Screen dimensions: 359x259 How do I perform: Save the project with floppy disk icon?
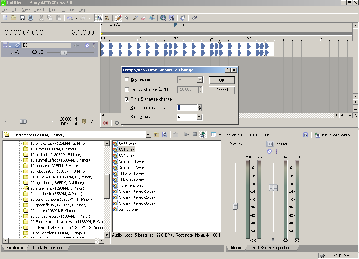22,18
